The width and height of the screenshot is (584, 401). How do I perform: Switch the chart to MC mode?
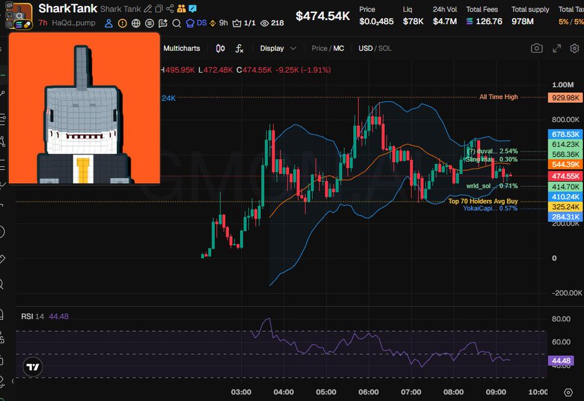[x=339, y=49]
